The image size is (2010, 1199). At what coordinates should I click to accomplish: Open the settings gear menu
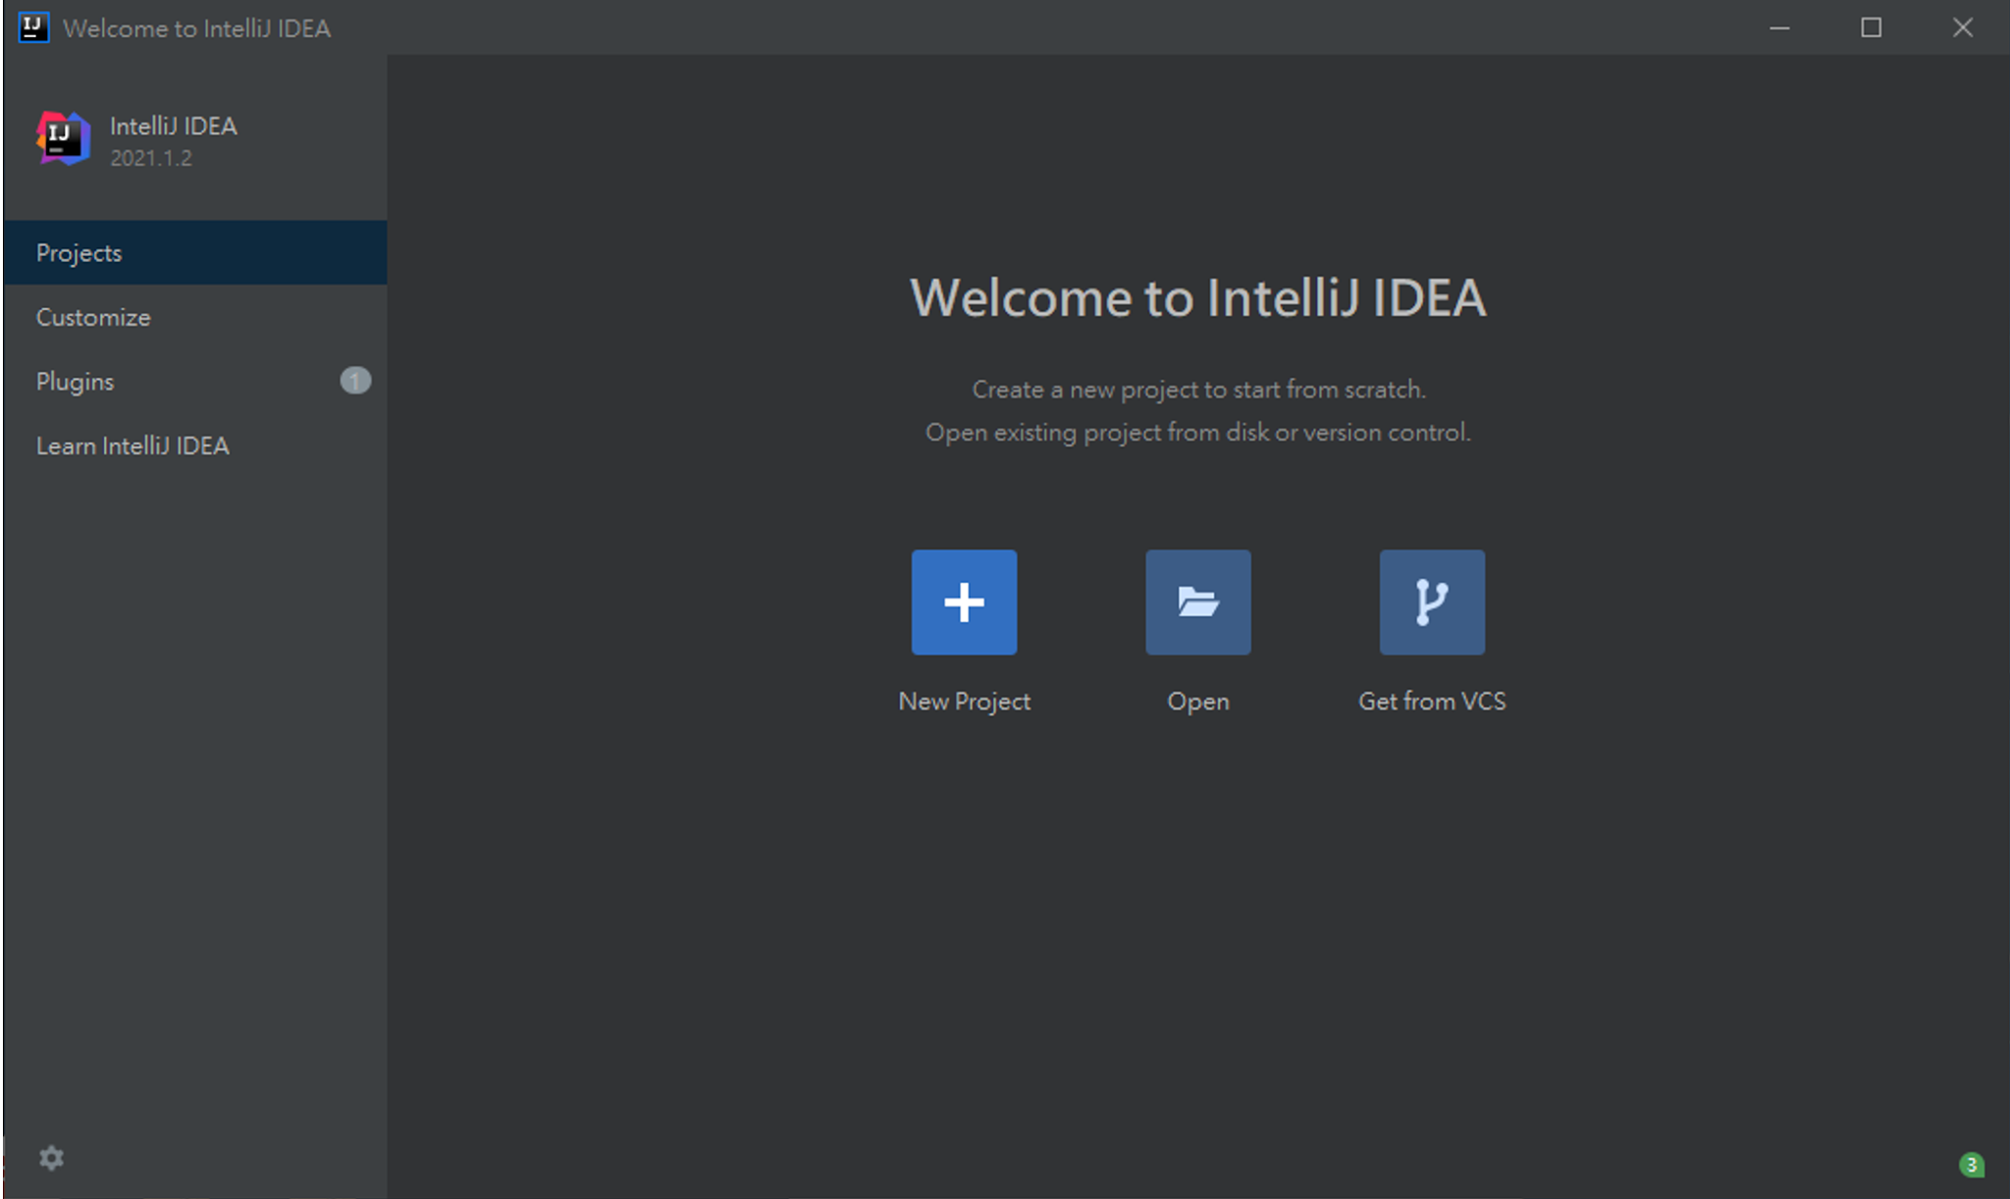pyautogui.click(x=51, y=1158)
